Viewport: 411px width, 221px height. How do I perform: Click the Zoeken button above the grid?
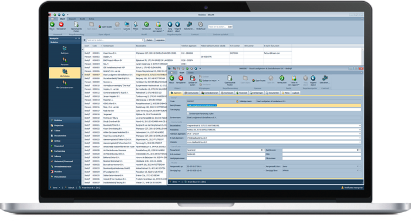click(x=149, y=40)
